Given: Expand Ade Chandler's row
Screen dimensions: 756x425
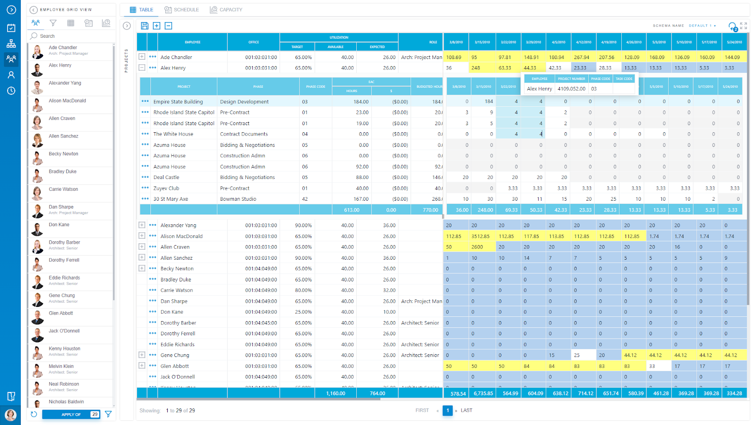Looking at the screenshot, I should coord(142,57).
